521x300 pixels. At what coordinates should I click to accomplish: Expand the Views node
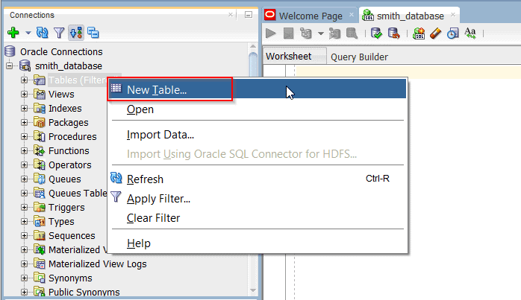24,94
